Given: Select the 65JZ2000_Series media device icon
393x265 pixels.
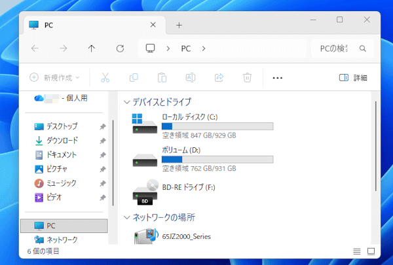Looking at the screenshot, I should coord(146,236).
